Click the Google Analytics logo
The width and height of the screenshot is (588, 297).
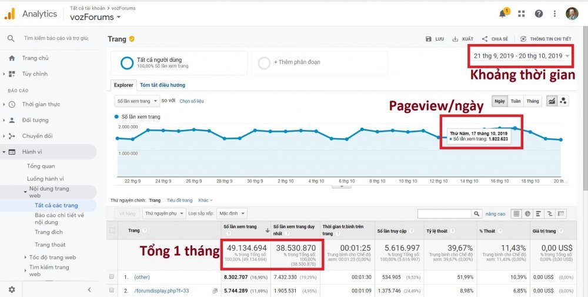point(9,14)
